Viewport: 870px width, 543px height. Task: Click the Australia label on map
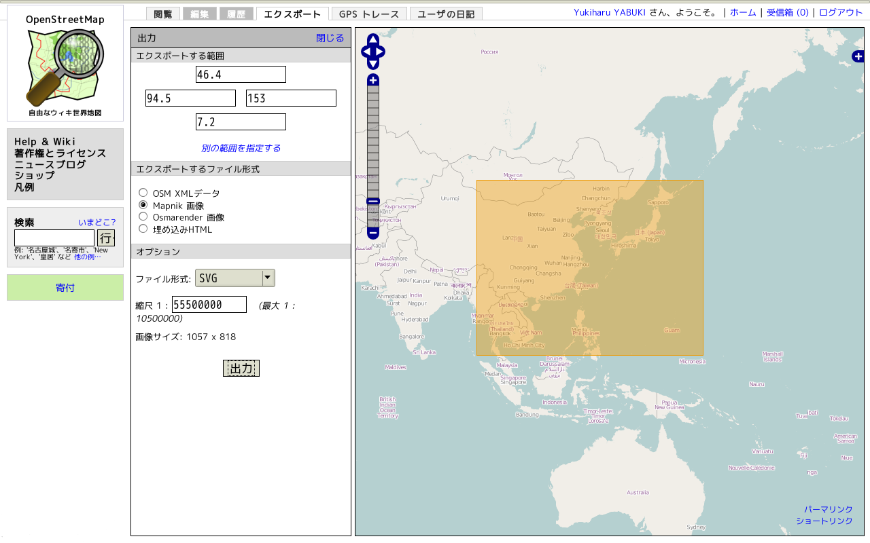638,492
